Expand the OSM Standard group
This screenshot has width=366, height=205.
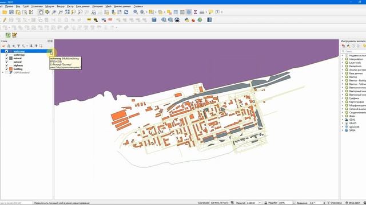3,72
